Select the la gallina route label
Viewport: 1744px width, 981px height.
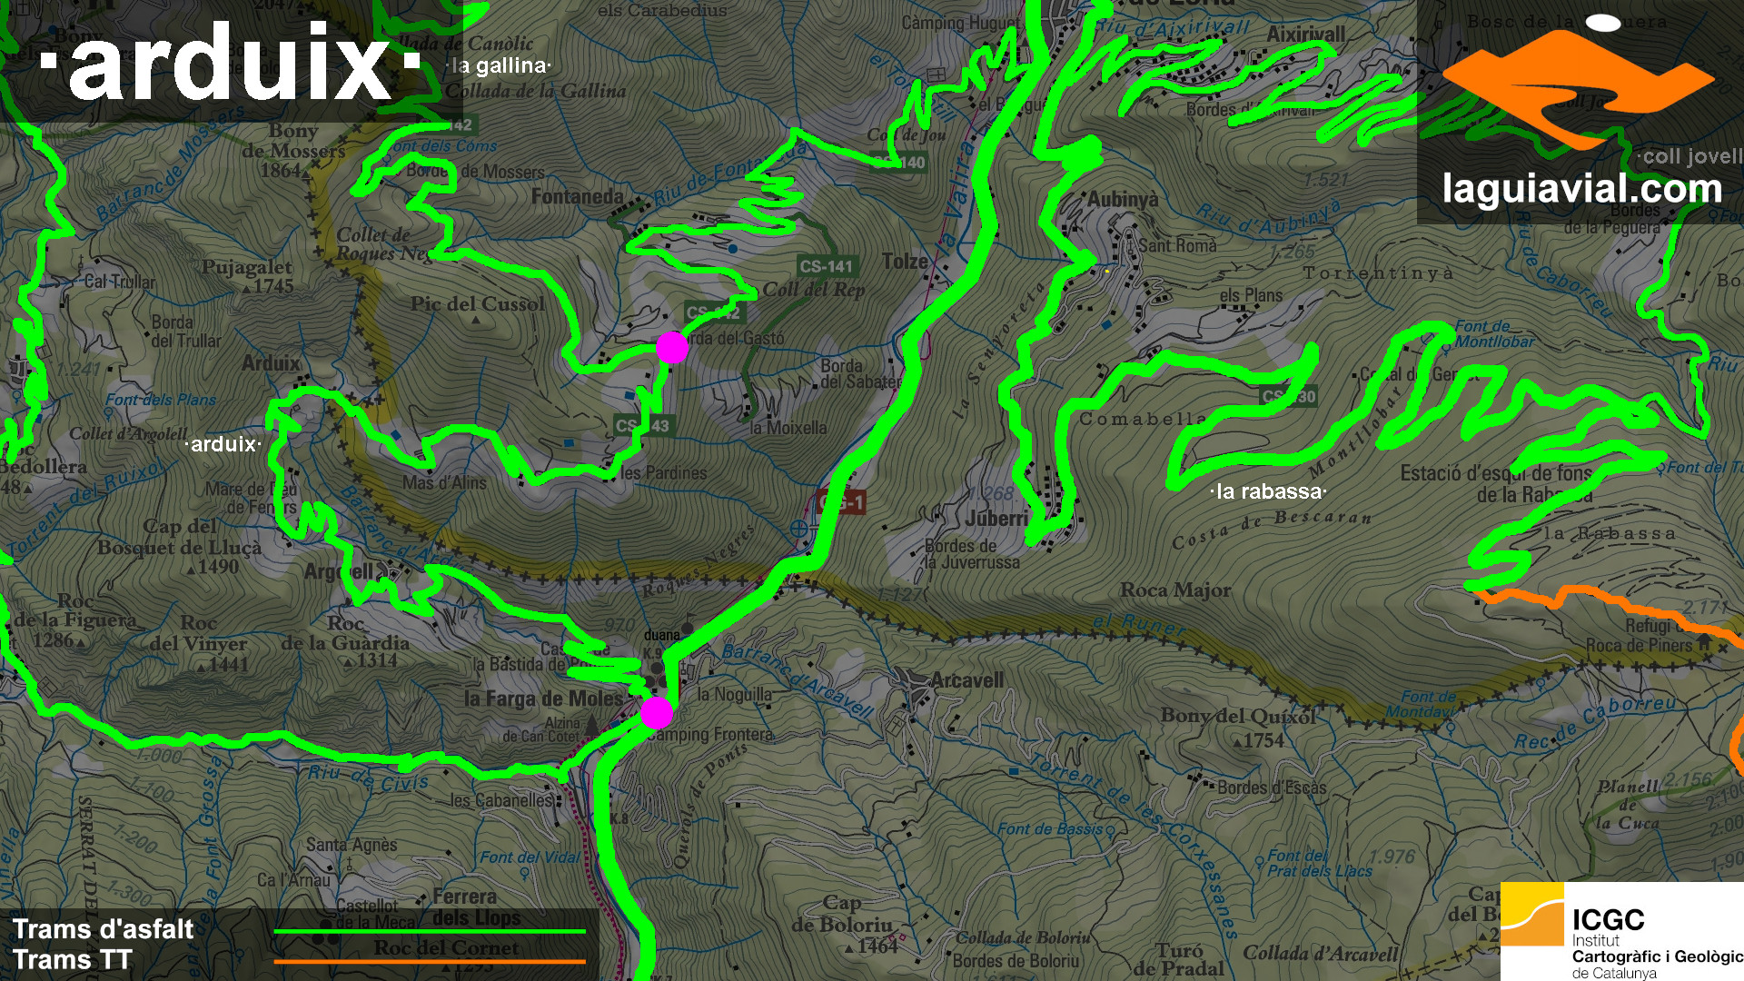(500, 65)
